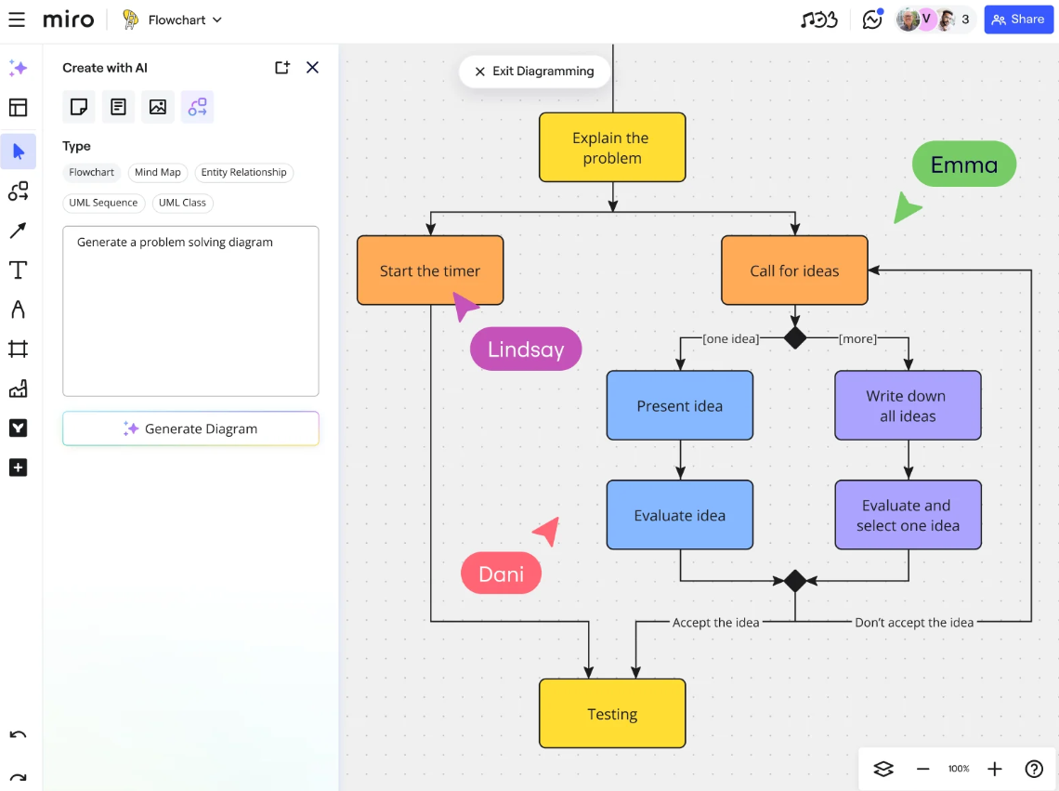Select the orange Start the timer box

click(429, 270)
